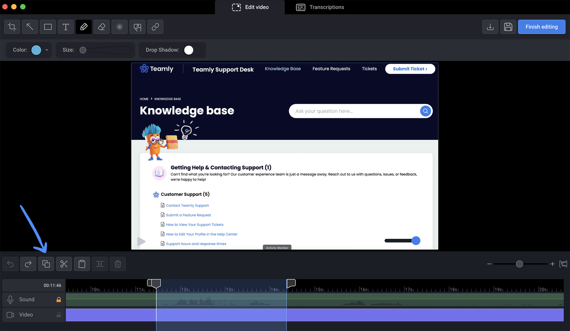Open Support hours and response times link
The width and height of the screenshot is (570, 331).
point(196,244)
